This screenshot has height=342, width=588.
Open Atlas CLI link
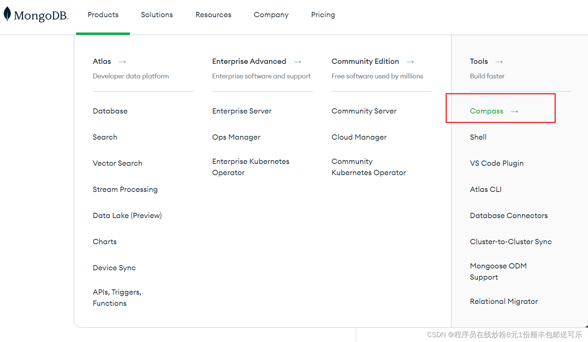[x=485, y=189]
